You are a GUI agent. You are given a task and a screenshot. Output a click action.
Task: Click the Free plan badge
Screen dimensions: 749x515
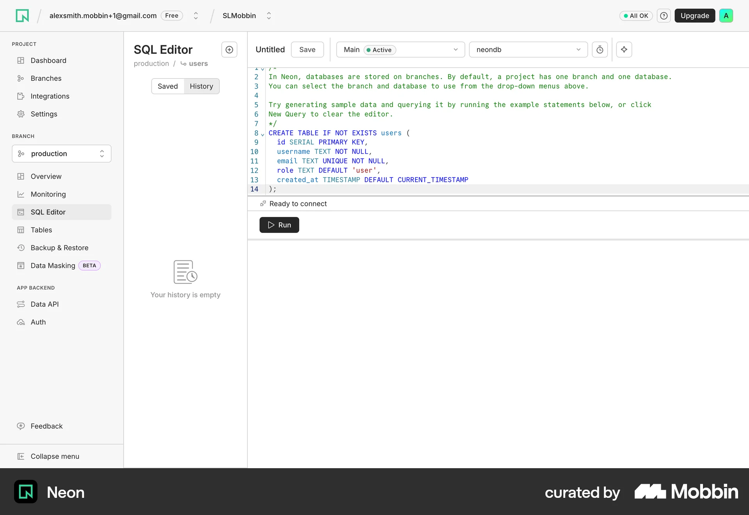172,16
